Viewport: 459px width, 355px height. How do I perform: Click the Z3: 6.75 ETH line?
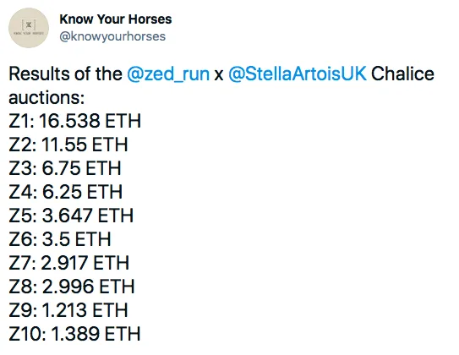click(x=65, y=168)
